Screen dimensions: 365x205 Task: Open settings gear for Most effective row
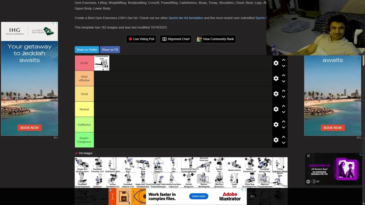tap(276, 79)
